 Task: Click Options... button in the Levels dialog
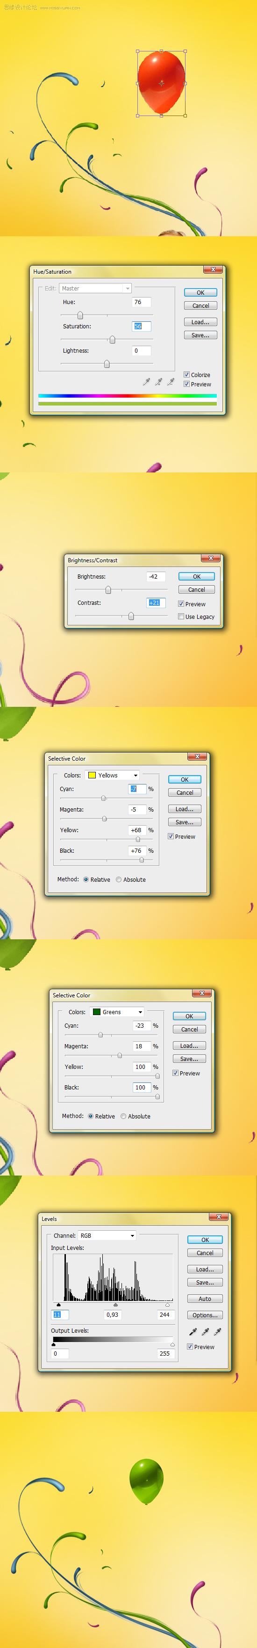click(x=205, y=1315)
